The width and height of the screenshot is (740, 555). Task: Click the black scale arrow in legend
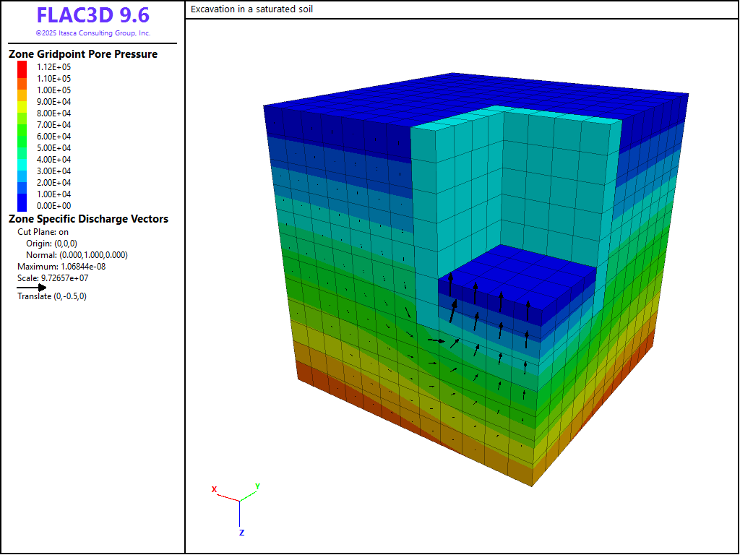tap(32, 287)
